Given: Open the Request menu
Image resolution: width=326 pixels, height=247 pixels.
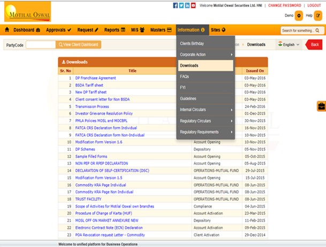Looking at the screenshot, I should [88, 30].
